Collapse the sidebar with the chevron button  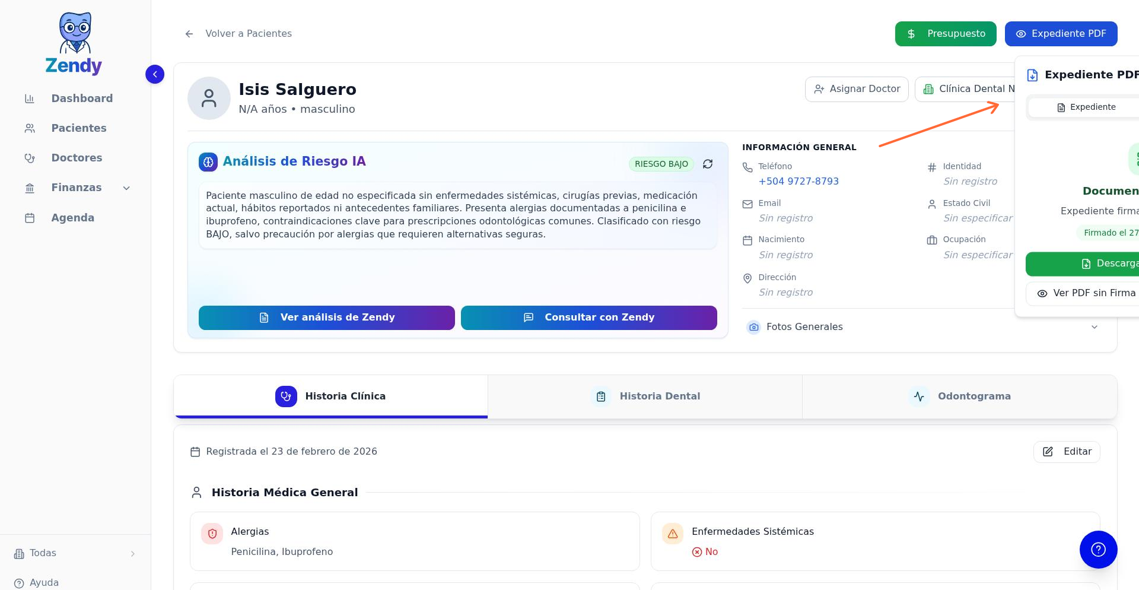click(x=155, y=74)
